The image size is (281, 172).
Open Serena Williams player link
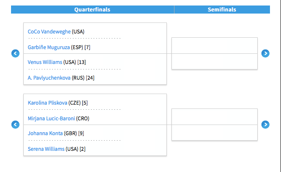click(46, 149)
